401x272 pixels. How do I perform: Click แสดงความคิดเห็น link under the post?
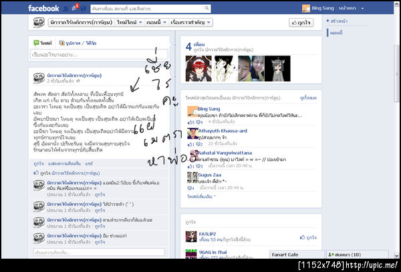64,163
